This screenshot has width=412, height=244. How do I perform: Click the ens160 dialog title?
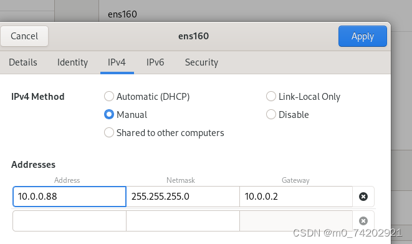pyautogui.click(x=194, y=36)
